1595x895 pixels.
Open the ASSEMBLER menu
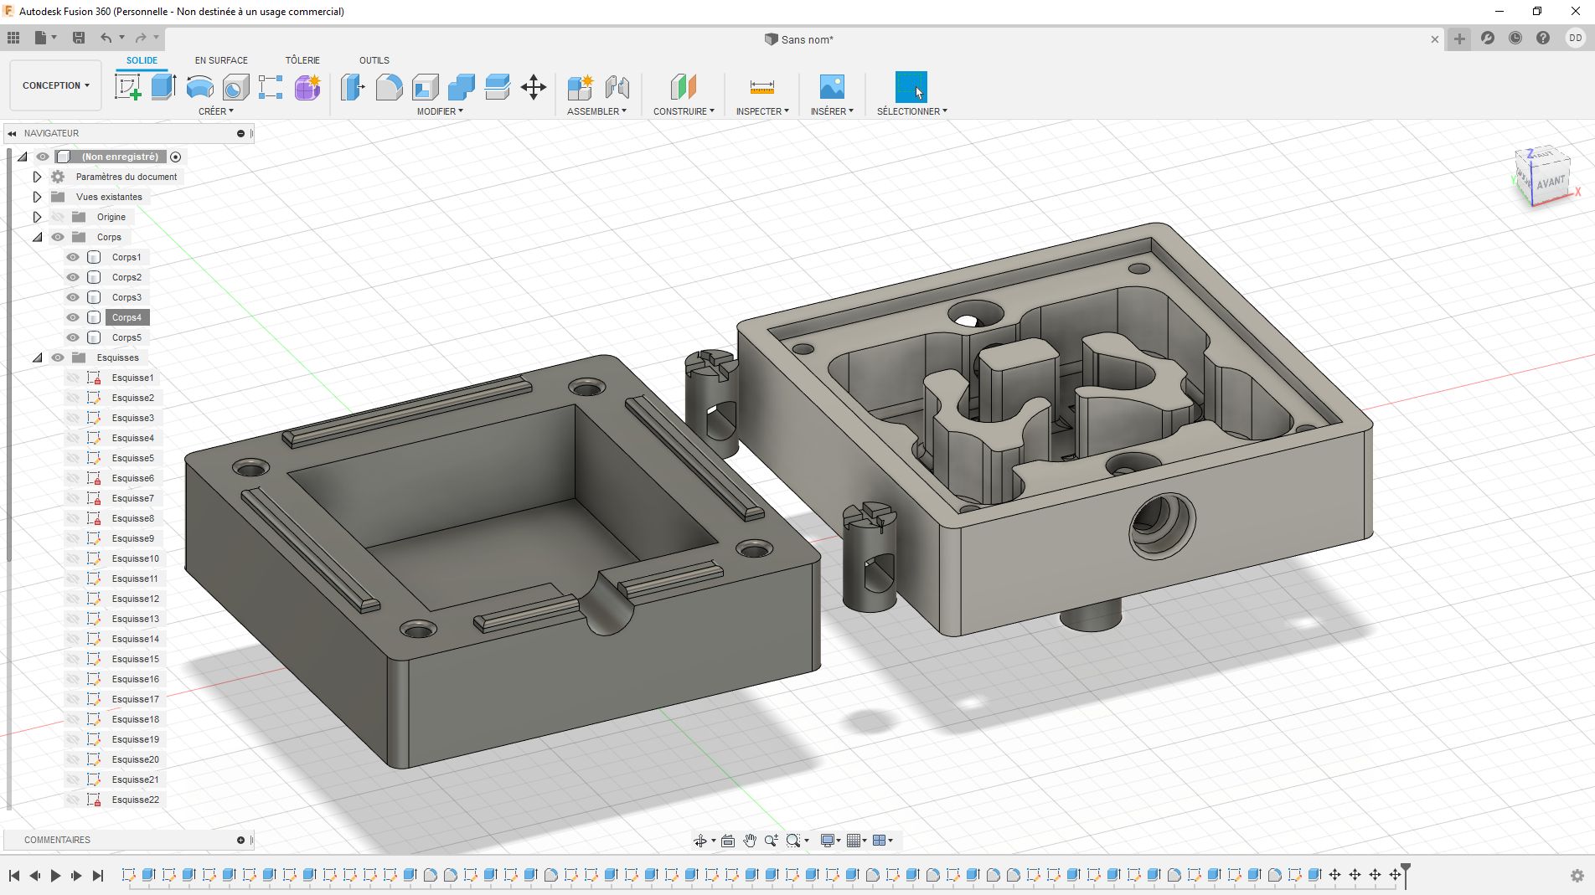596,111
